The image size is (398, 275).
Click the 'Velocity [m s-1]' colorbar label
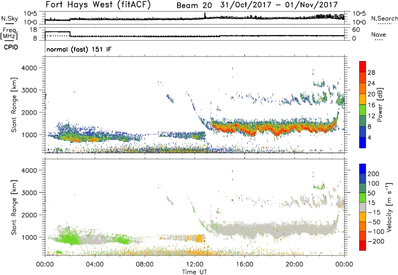coord(389,207)
